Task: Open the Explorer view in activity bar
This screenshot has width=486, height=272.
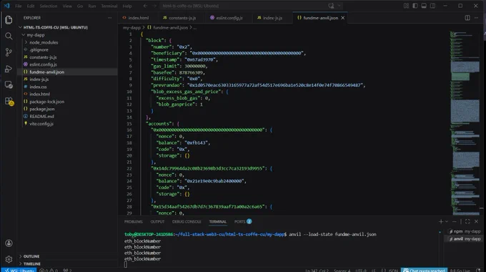Action: 9,20
